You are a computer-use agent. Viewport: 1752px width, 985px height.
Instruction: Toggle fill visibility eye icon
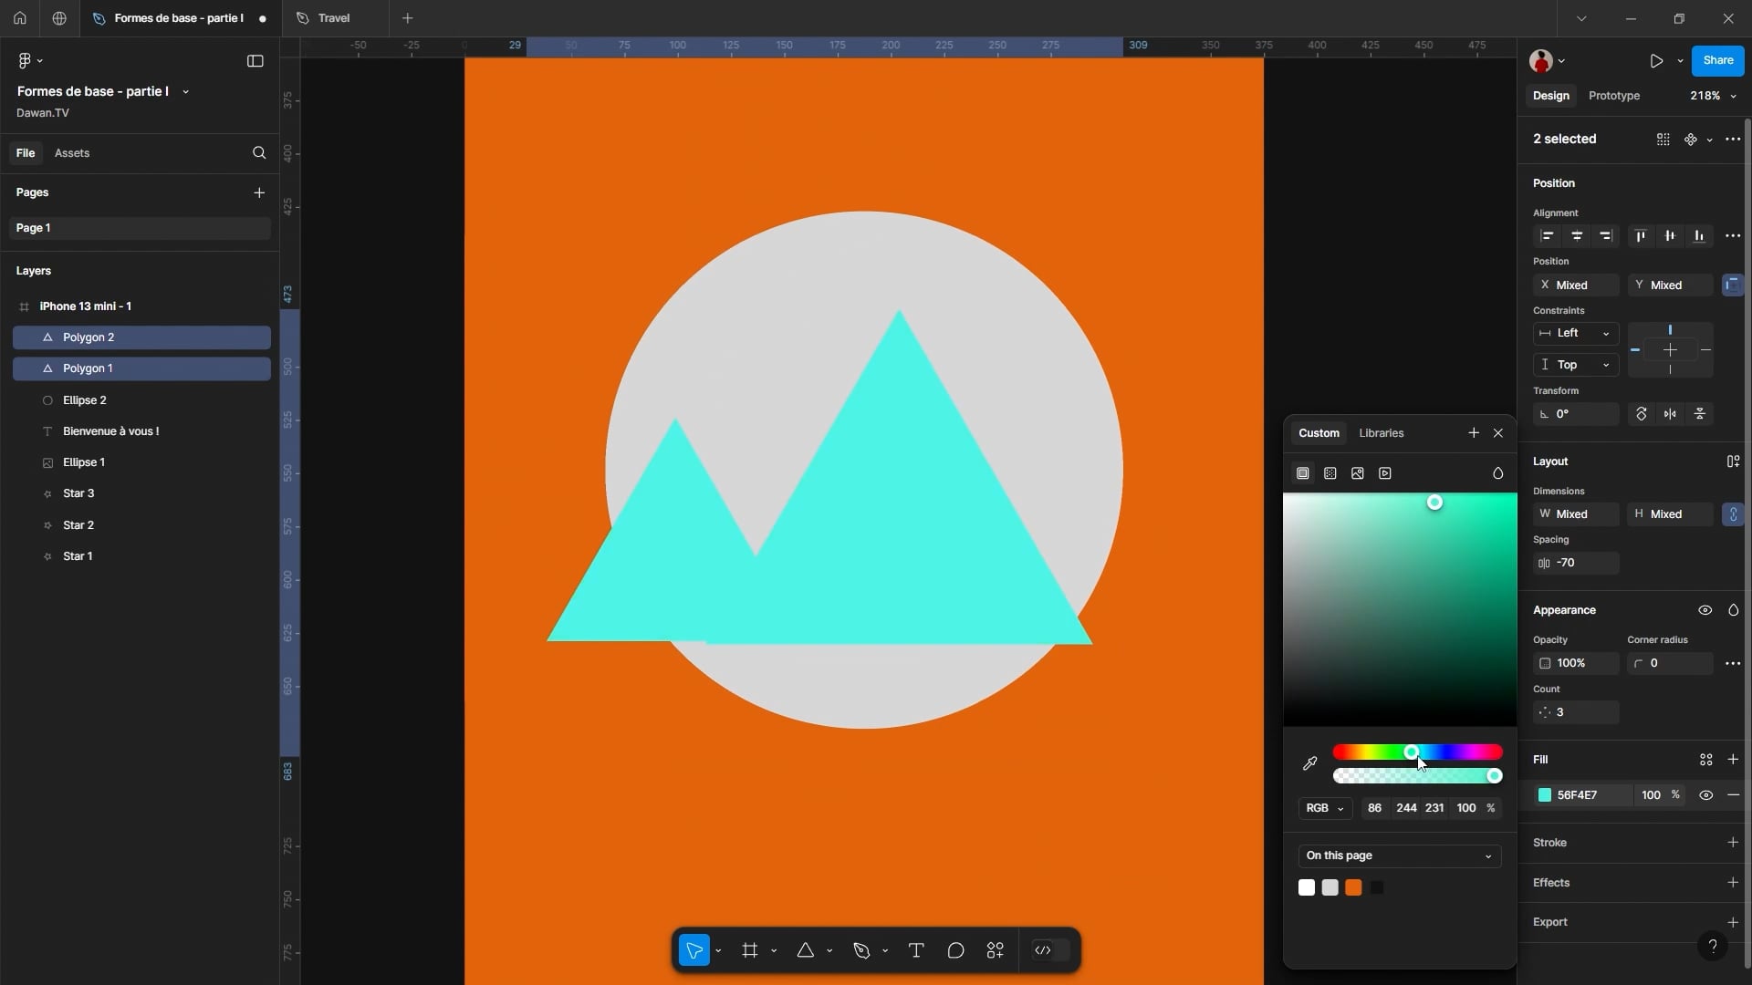point(1705,795)
